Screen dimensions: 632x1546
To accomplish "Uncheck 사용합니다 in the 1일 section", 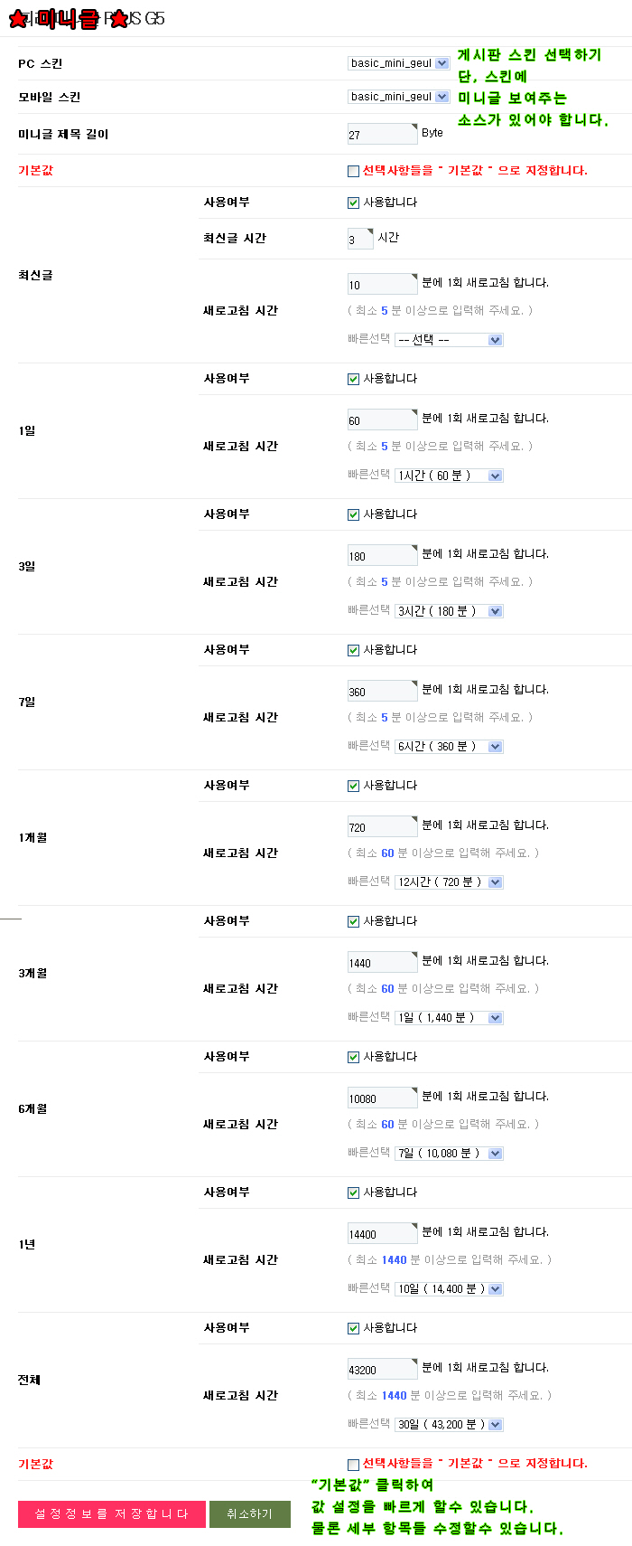I will click(353, 379).
